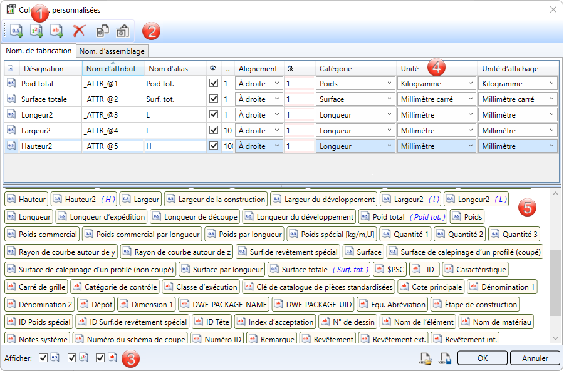Edit the Désignation cell Poid total

point(50,84)
